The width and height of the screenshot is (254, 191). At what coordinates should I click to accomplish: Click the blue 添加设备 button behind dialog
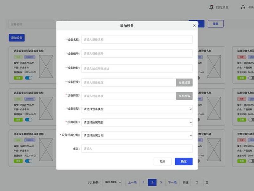pyautogui.click(x=17, y=38)
